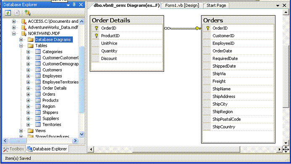Click the CustomerDemographics table icon
The height and width of the screenshot is (164, 291).
click(x=38, y=64)
